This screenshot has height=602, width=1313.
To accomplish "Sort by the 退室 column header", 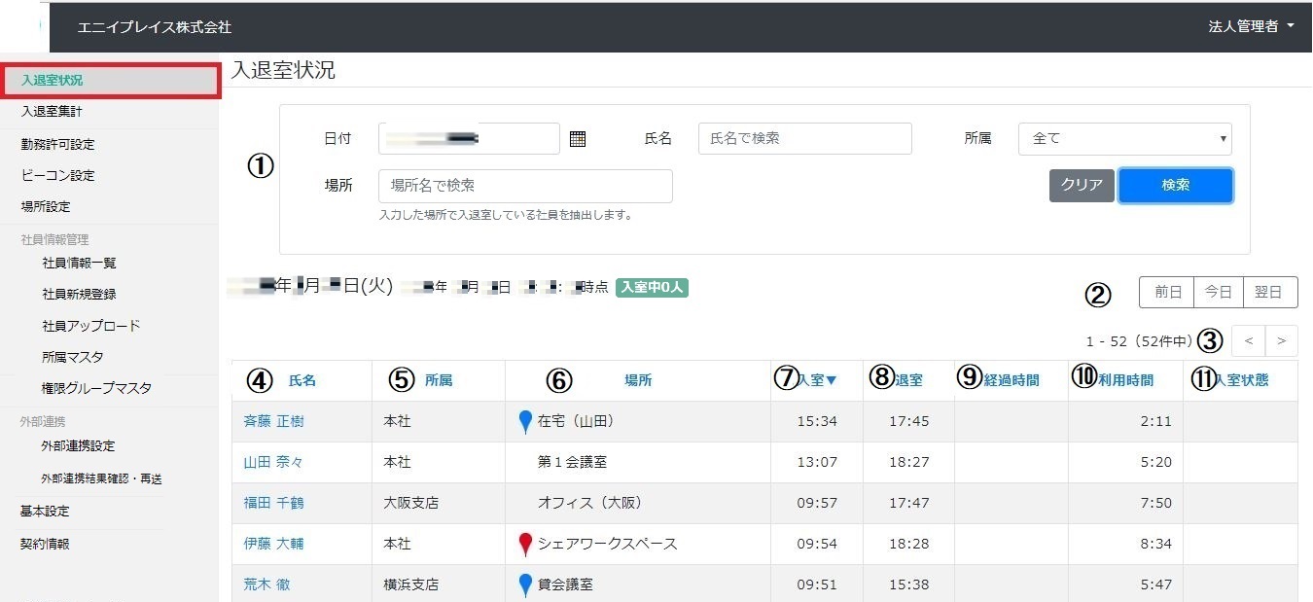I will click(909, 381).
